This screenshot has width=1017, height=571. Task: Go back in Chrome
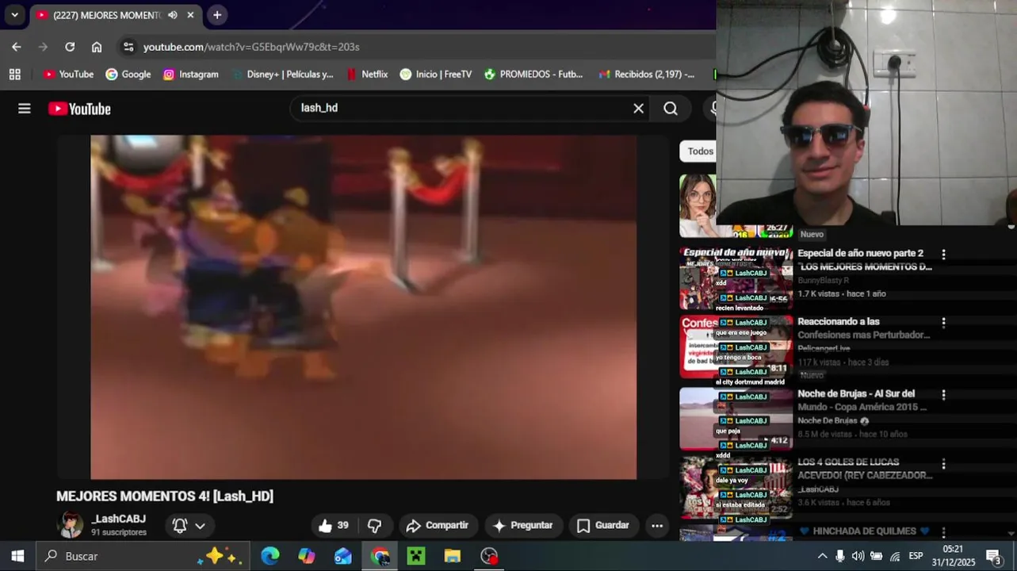pyautogui.click(x=16, y=47)
